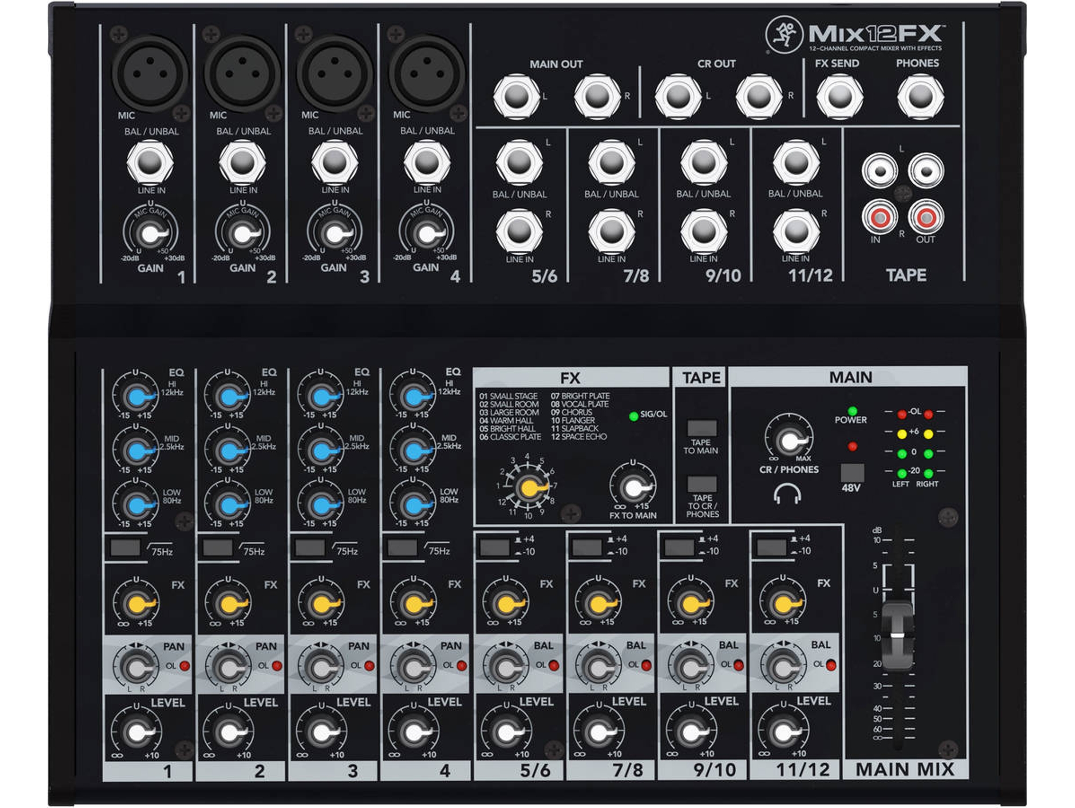Click channel 9/10 LEVEL knob

click(691, 731)
